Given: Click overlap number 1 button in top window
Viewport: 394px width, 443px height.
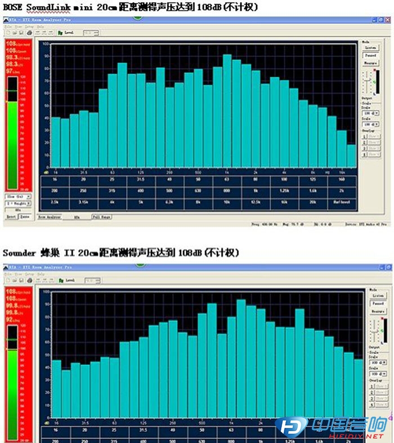Looking at the screenshot, I should pyautogui.click(x=364, y=136).
